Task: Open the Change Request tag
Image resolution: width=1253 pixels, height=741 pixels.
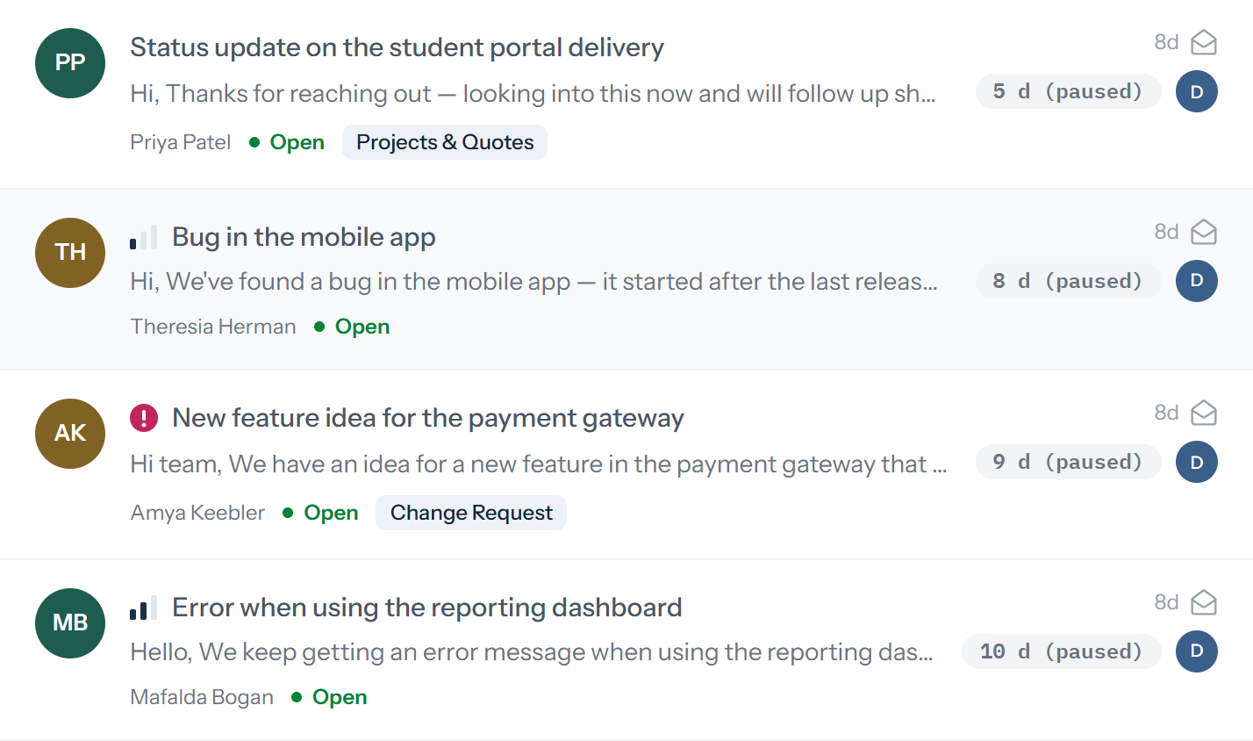Action: coord(471,513)
